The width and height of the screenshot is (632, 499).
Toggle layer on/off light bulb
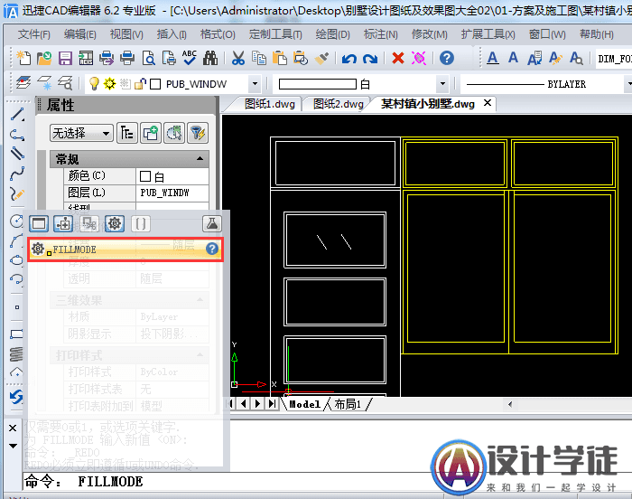click(x=94, y=83)
